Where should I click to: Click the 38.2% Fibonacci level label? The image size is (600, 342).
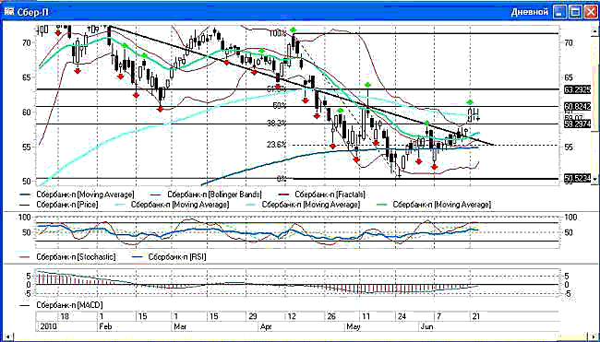click(277, 124)
